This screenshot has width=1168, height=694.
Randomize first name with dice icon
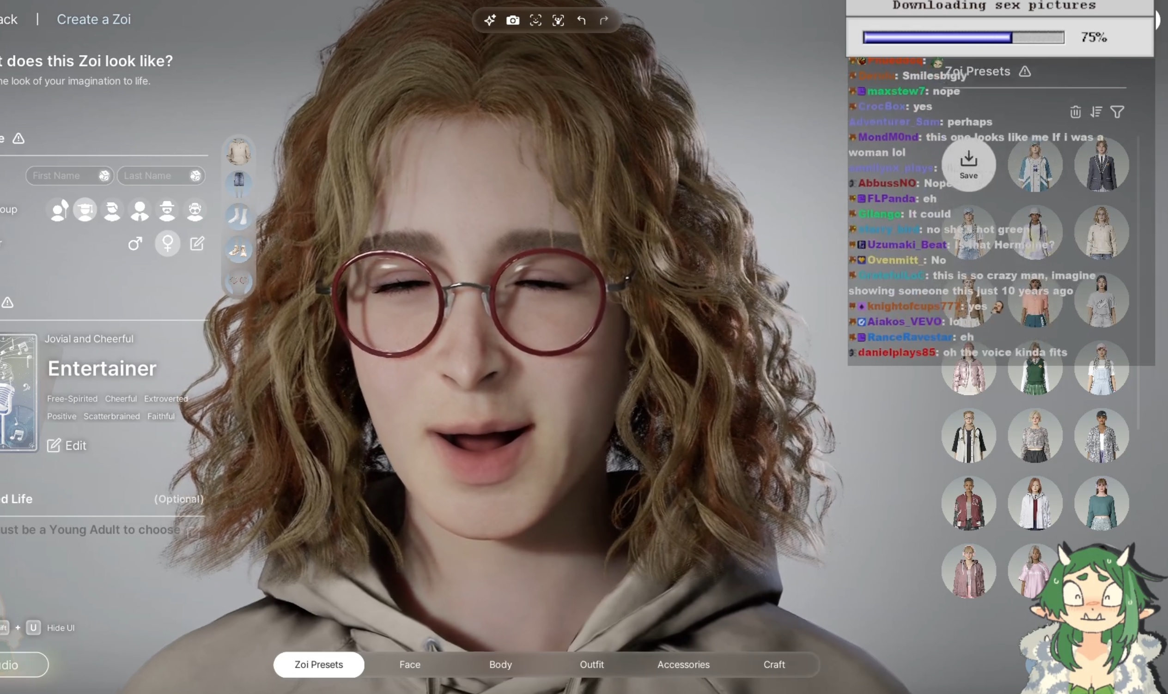104,175
